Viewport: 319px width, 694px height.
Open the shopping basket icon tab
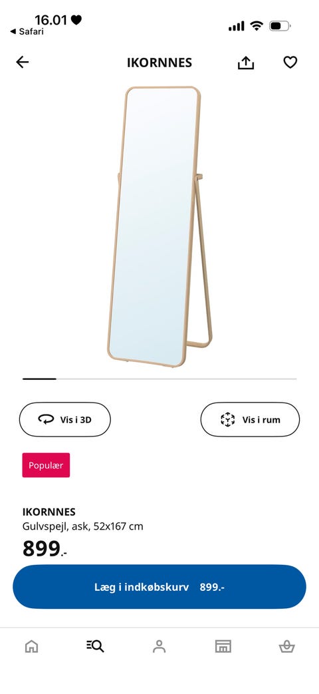click(286, 647)
